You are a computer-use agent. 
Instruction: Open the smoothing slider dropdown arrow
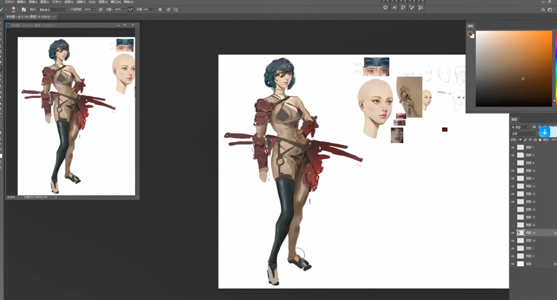[x=154, y=9]
